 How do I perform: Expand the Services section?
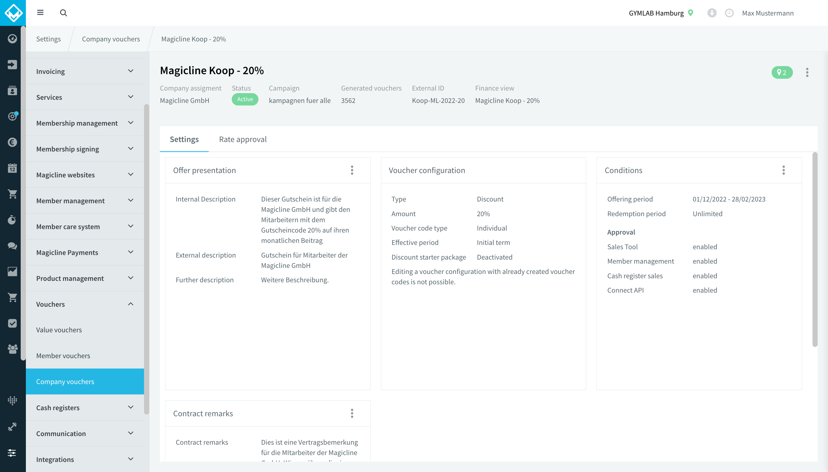(x=85, y=97)
